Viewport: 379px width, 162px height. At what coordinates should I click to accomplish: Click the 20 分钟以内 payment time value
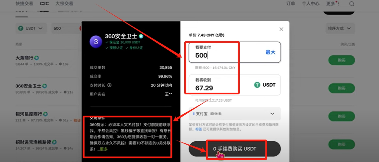click(162, 85)
